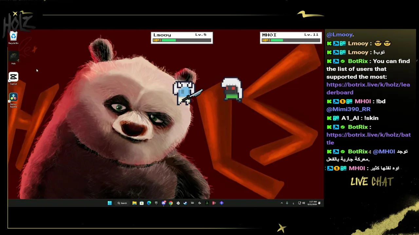Switch to Google Chrome in the taskbar

pyautogui.click(x=171, y=203)
